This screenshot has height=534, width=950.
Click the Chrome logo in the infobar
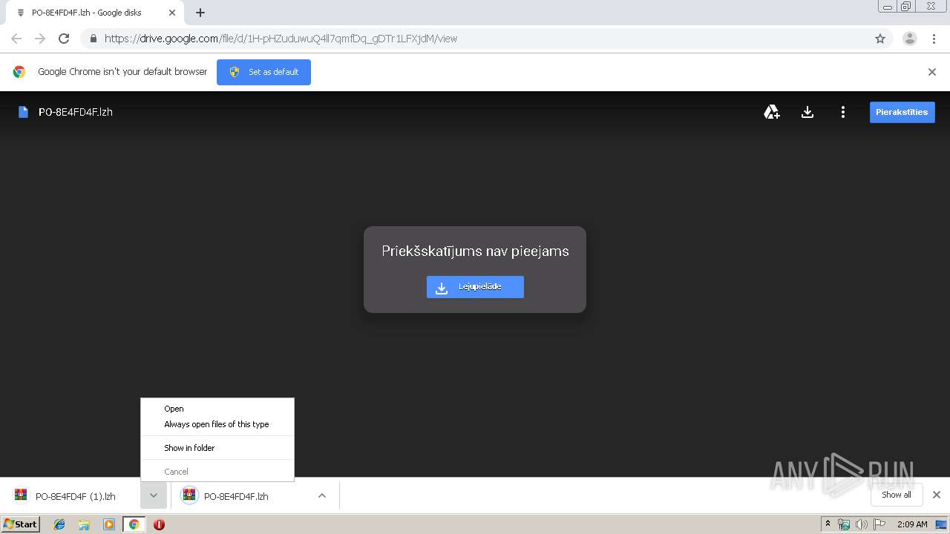(x=19, y=72)
